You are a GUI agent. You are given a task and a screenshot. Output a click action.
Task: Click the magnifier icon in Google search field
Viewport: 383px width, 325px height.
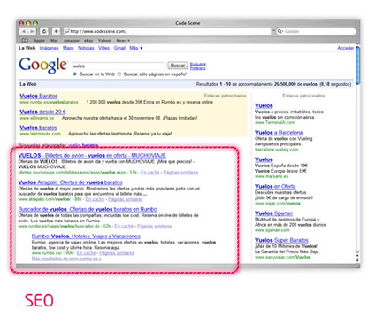(x=280, y=31)
